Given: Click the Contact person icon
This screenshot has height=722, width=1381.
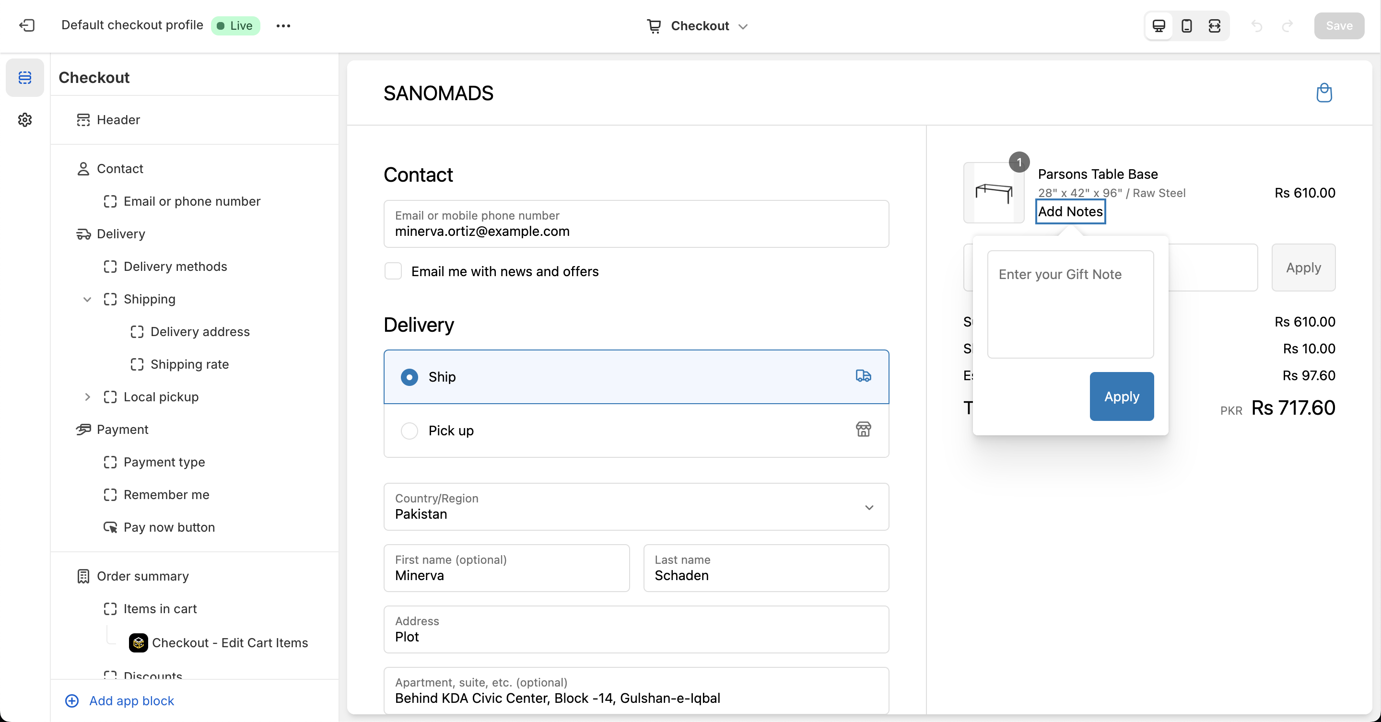Looking at the screenshot, I should tap(83, 169).
